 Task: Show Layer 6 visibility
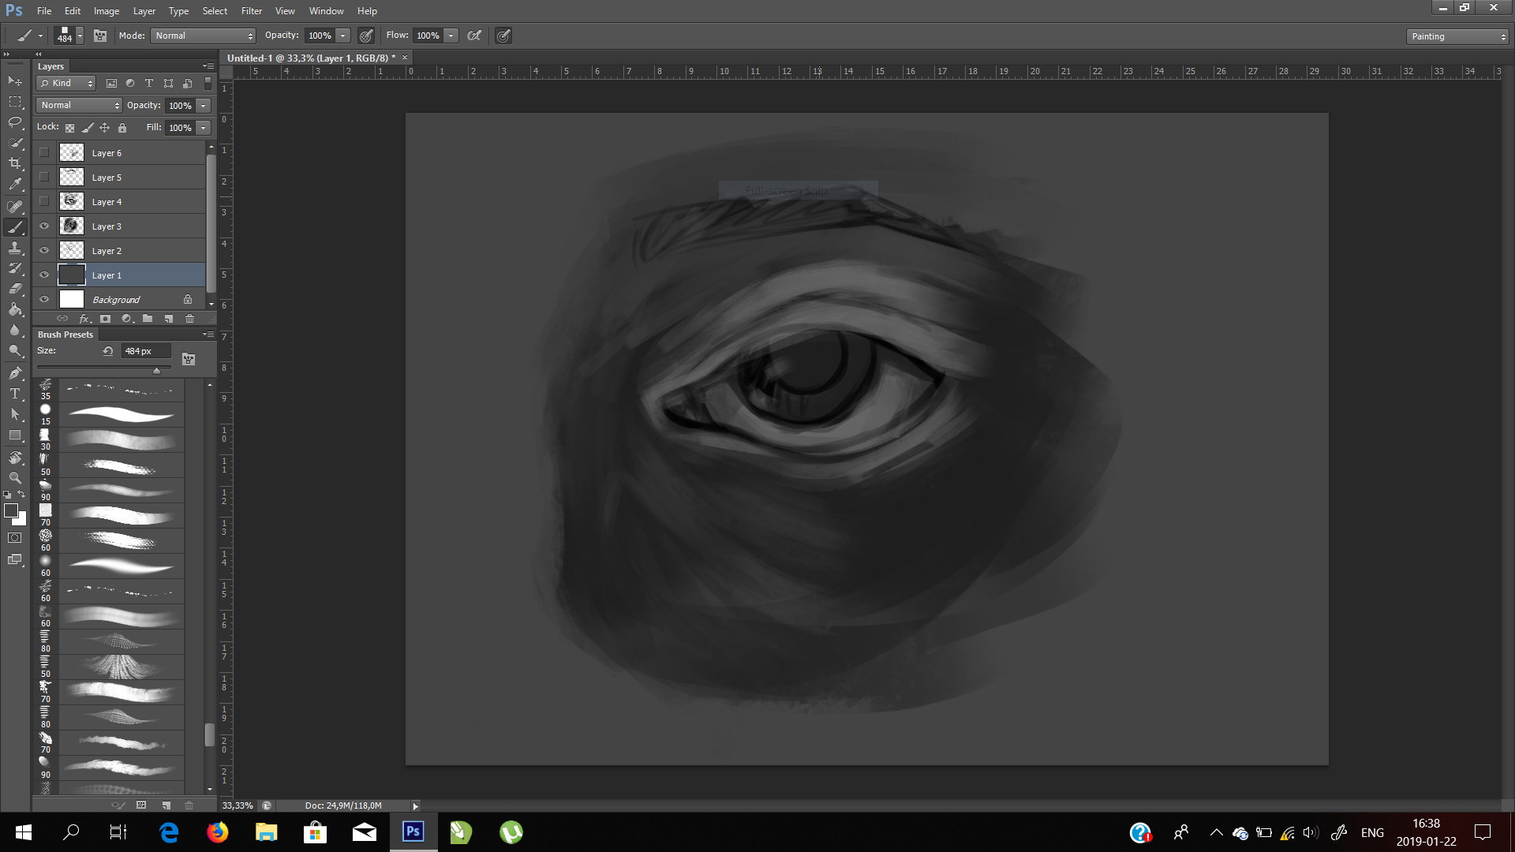tap(44, 153)
